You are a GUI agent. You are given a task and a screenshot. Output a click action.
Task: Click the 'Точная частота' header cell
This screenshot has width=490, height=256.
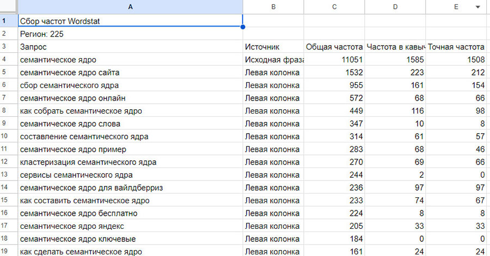coord(456,47)
